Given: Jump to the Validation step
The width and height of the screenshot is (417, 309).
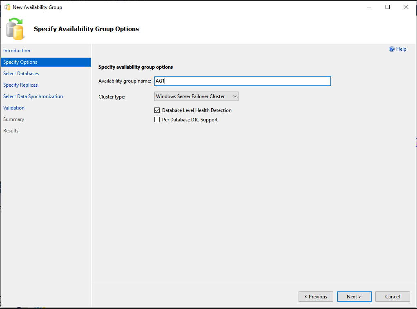Looking at the screenshot, I should 14,108.
